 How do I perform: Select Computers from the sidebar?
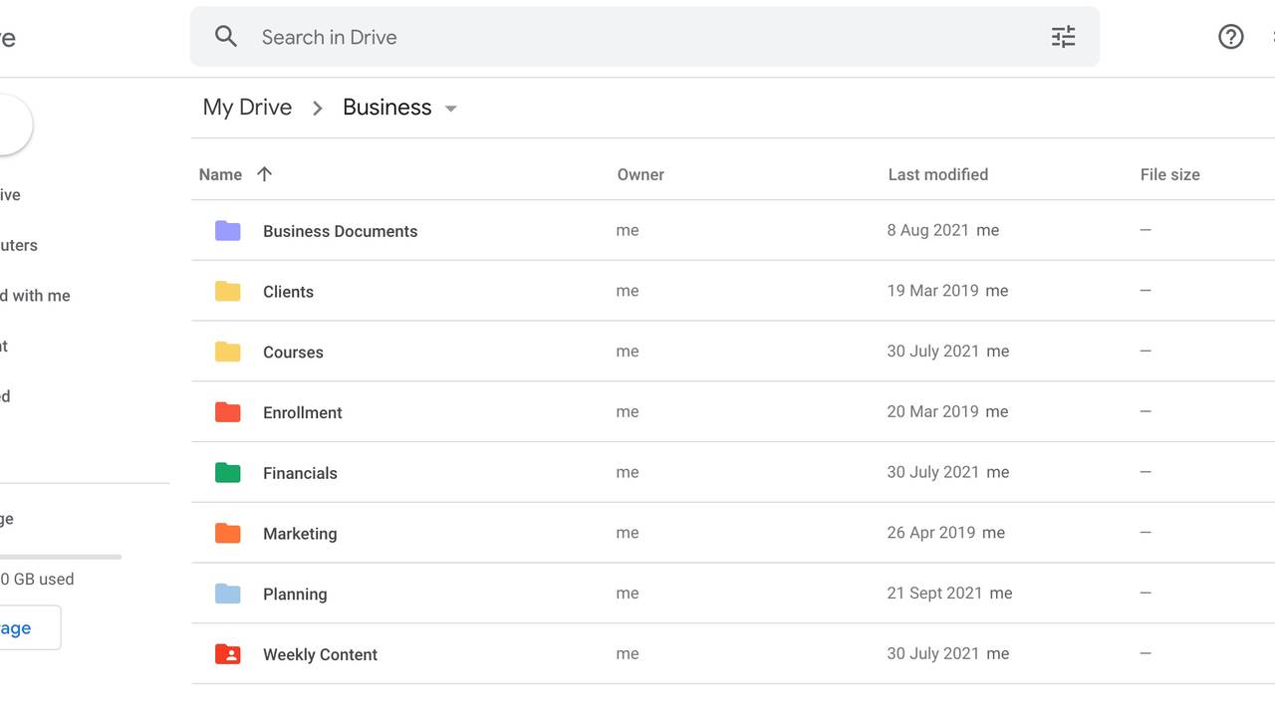point(19,245)
